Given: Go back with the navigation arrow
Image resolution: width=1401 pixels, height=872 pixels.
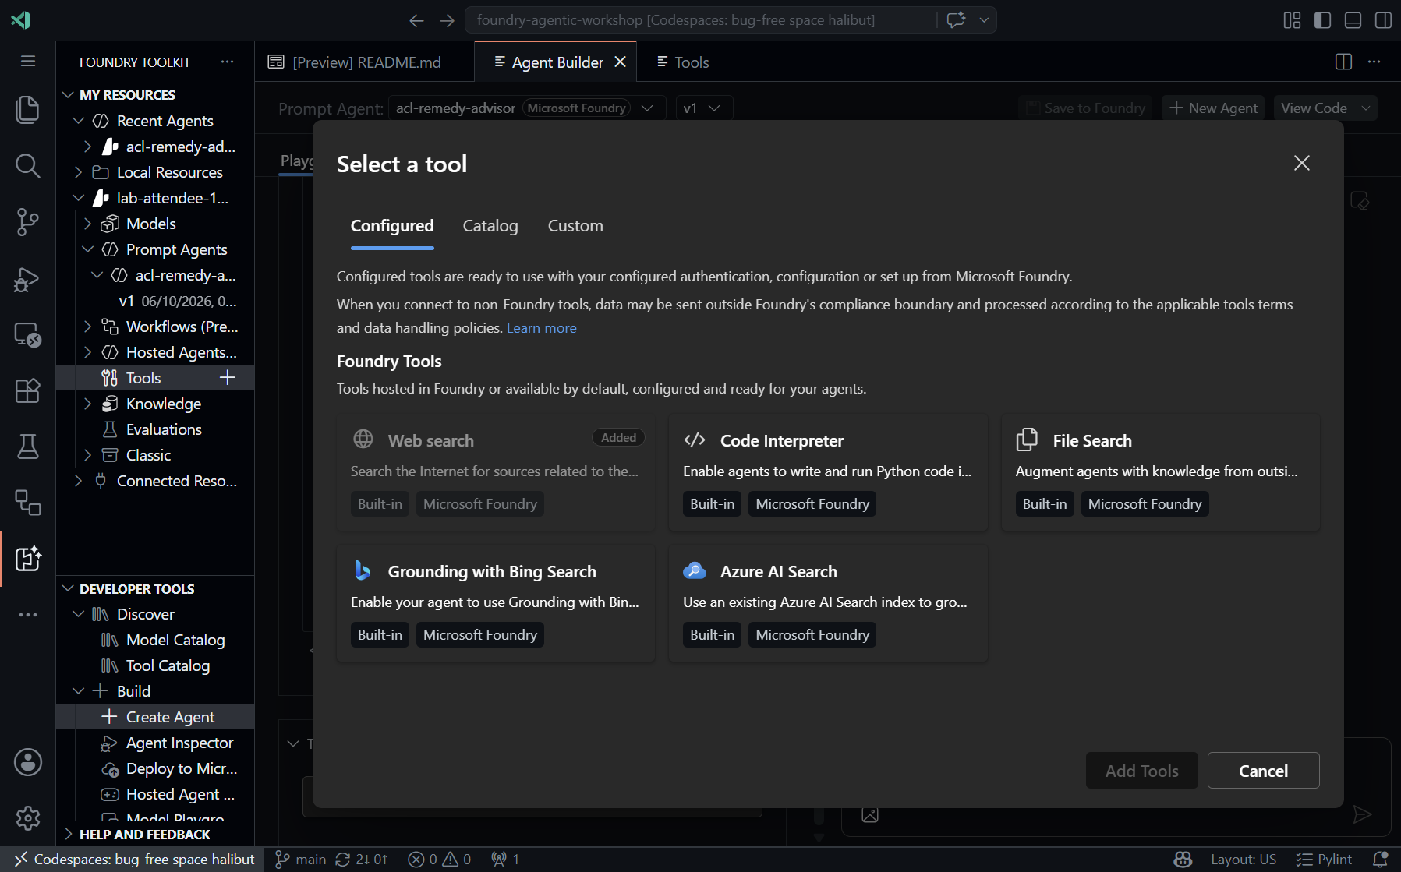Looking at the screenshot, I should [416, 20].
